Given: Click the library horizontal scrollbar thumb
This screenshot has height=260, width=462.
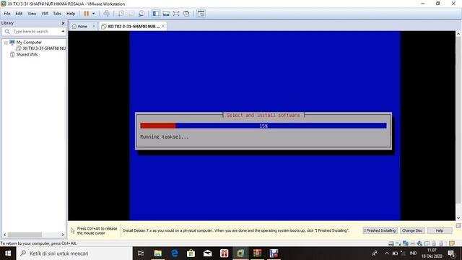Looking at the screenshot, I should pyautogui.click(x=25, y=235).
